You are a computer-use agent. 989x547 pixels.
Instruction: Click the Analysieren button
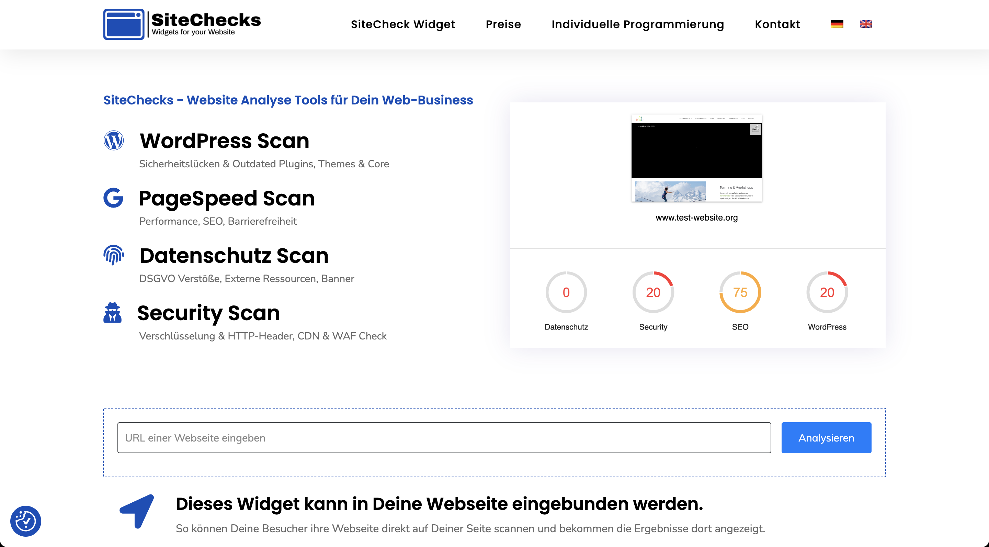[x=826, y=438]
